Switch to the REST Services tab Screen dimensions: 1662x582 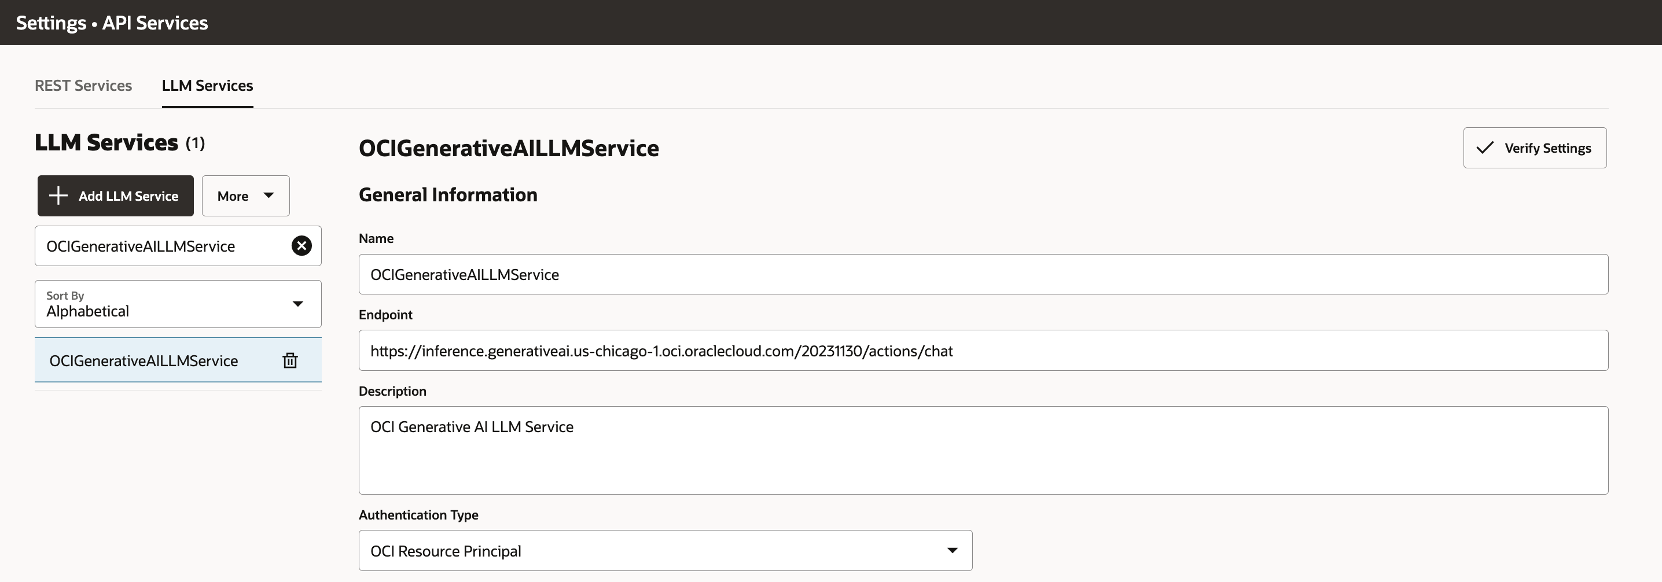(83, 85)
